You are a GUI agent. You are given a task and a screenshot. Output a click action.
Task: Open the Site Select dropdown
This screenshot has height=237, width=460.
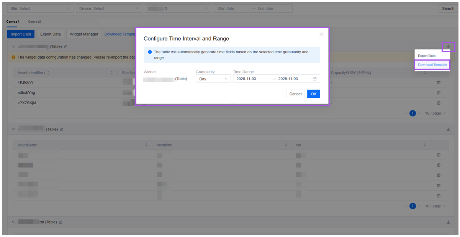coord(40,8)
